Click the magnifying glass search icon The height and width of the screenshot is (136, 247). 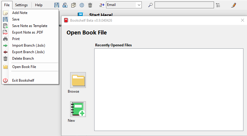click(x=150, y=5)
